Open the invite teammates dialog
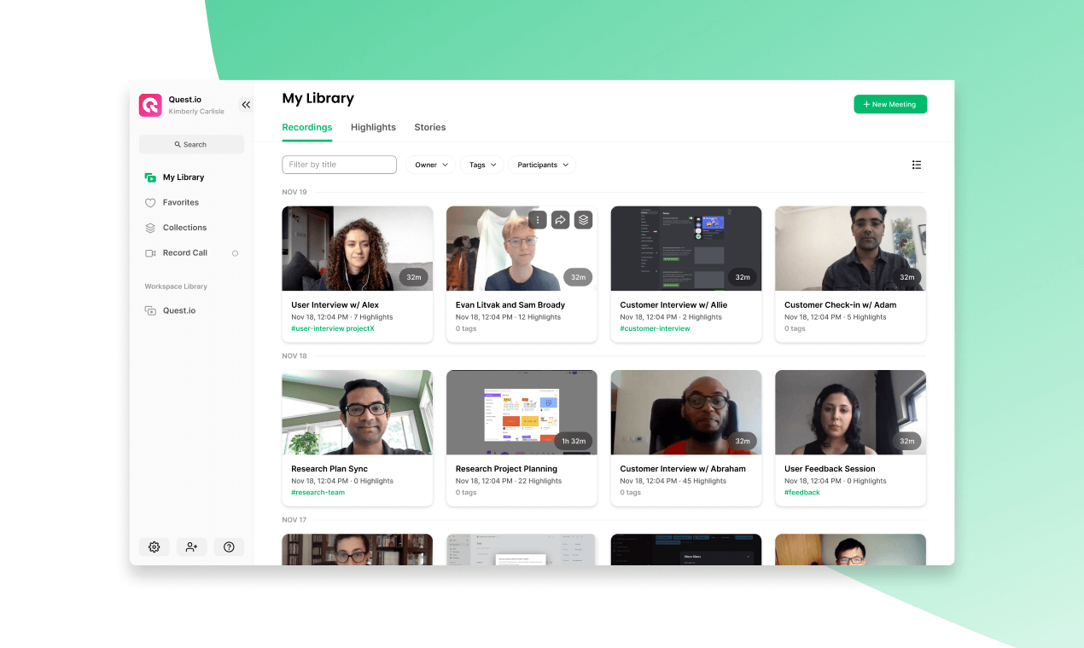The width and height of the screenshot is (1084, 648). pyautogui.click(x=191, y=547)
